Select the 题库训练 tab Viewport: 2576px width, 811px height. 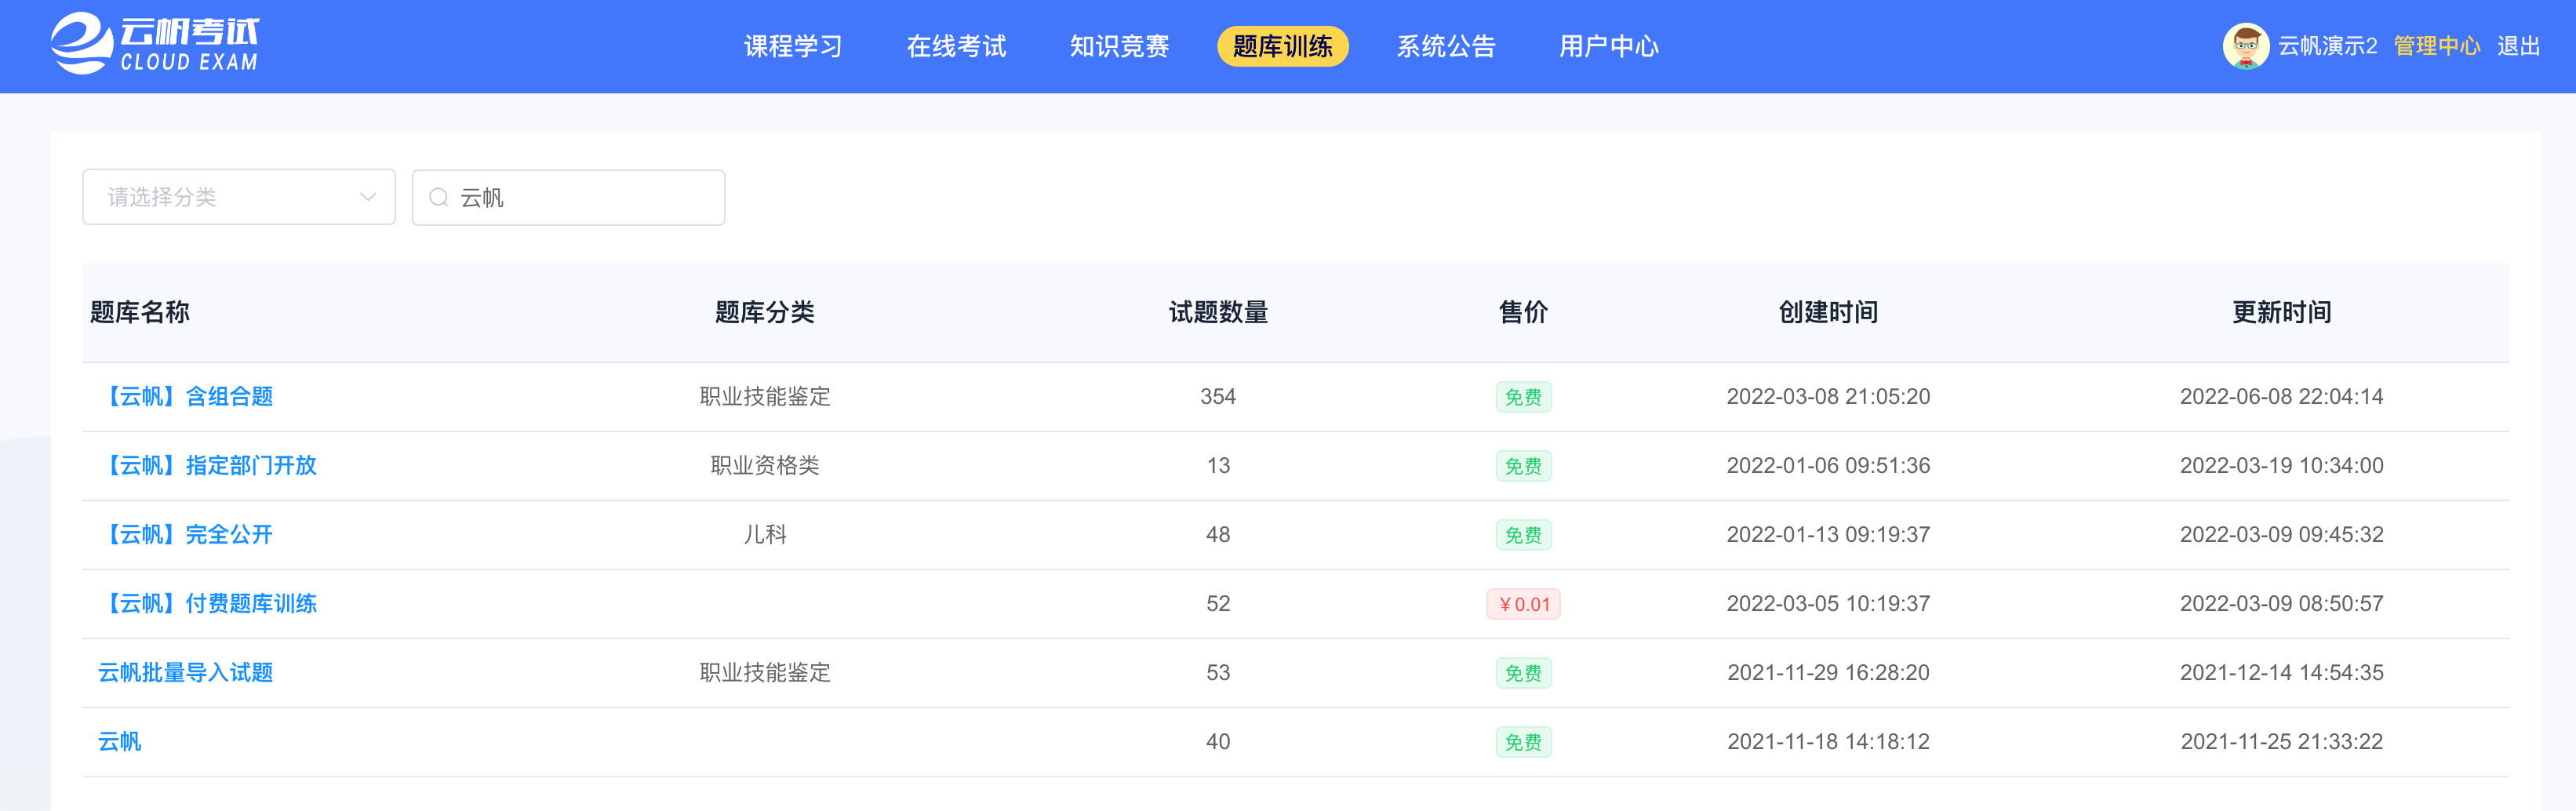(1282, 46)
